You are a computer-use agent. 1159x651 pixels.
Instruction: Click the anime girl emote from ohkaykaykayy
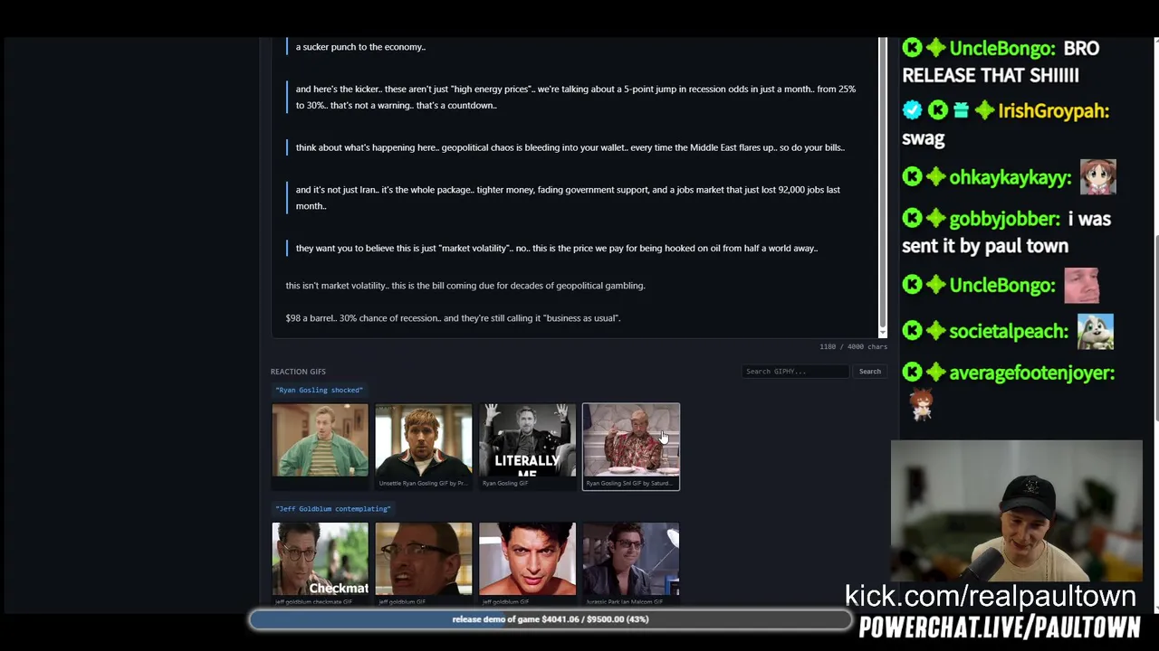click(x=1097, y=177)
